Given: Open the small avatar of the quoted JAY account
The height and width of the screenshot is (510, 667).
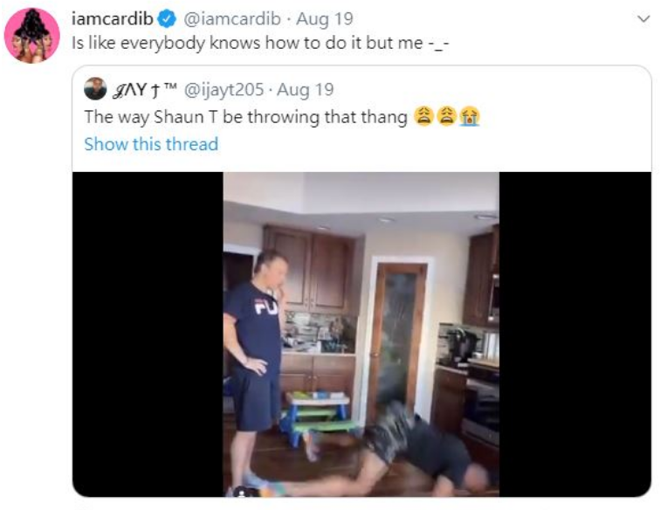Looking at the screenshot, I should [95, 88].
